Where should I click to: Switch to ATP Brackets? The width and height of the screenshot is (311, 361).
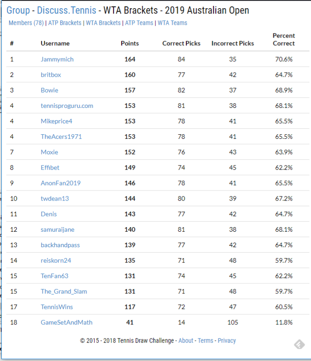coord(65,23)
